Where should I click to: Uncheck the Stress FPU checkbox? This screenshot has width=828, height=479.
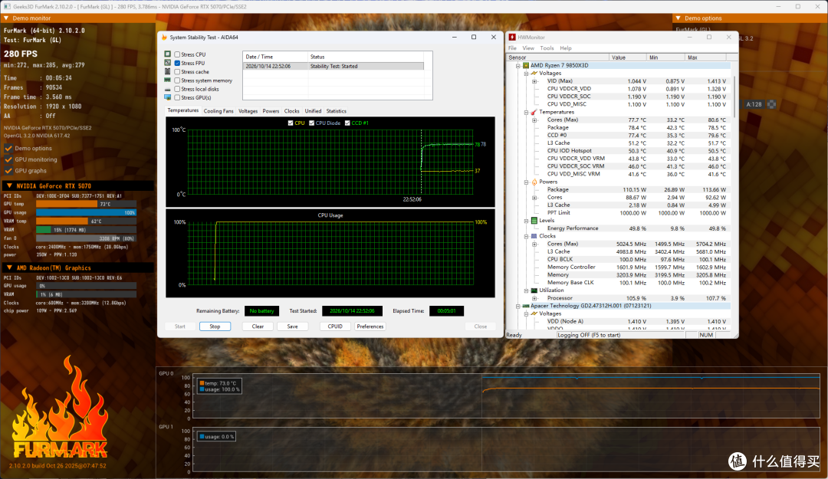[x=177, y=63]
